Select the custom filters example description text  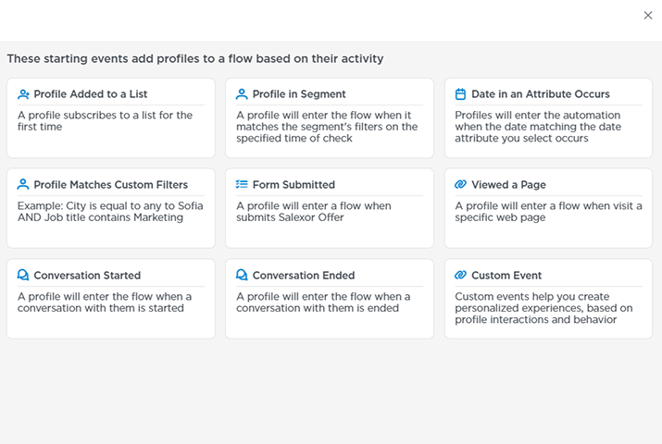click(x=110, y=211)
